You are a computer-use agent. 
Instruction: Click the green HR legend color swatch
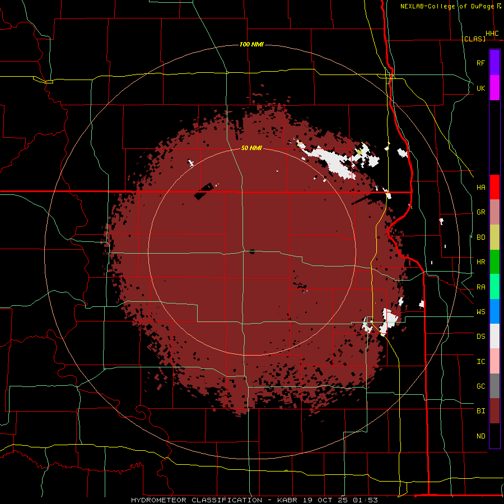point(494,262)
